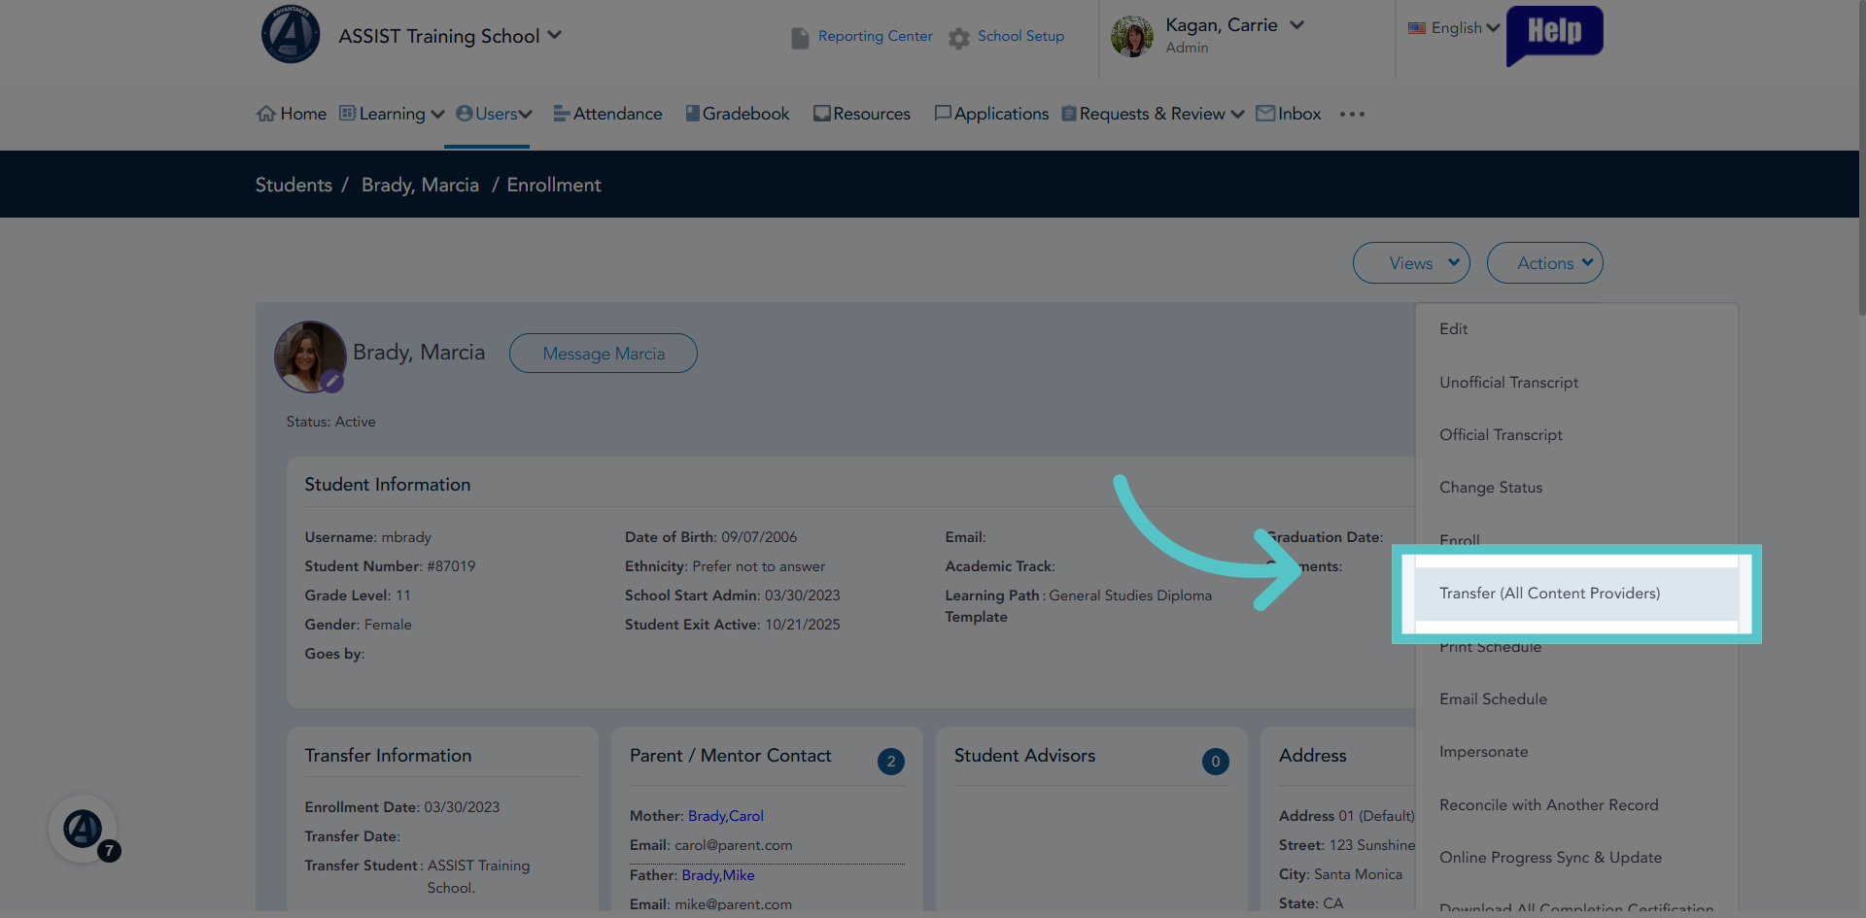Click the mike@parent.com email text
Viewport: 1866px width, 918px height.
pyautogui.click(x=734, y=904)
